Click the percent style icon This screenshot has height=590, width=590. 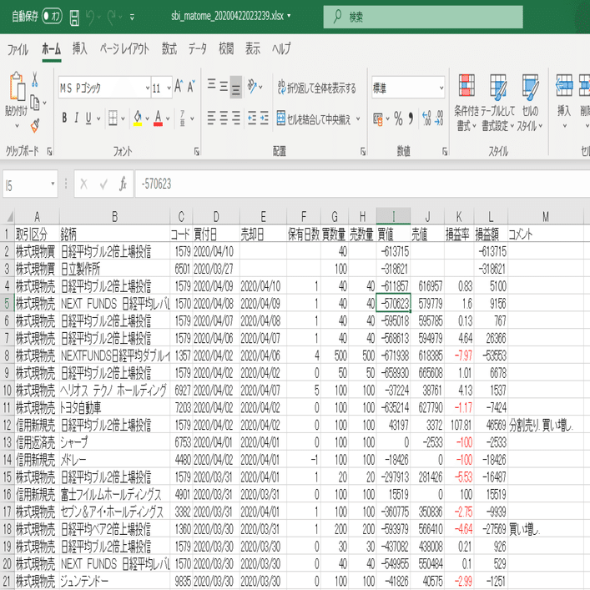(398, 119)
